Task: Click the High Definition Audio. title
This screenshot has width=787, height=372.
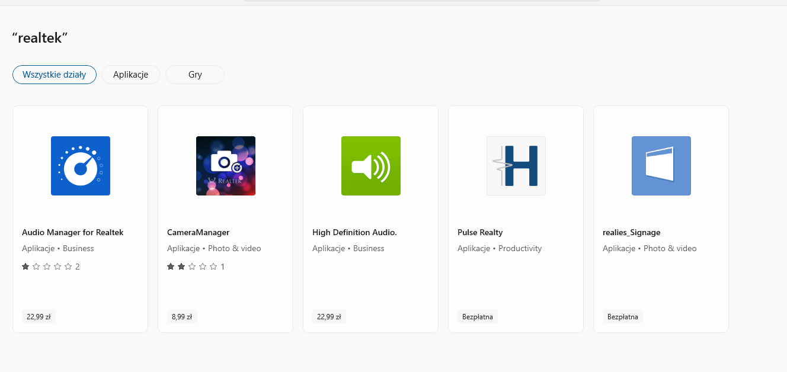Action: tap(354, 232)
